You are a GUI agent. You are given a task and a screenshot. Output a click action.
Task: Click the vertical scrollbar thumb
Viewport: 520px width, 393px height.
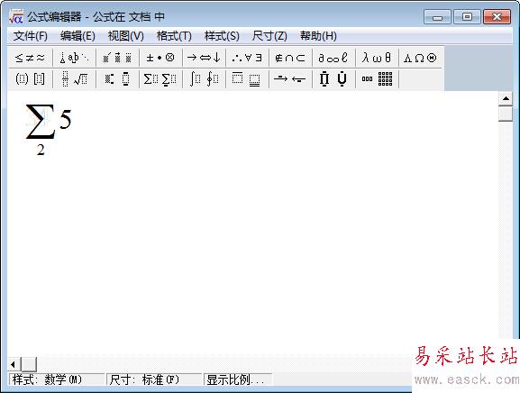pyautogui.click(x=506, y=114)
